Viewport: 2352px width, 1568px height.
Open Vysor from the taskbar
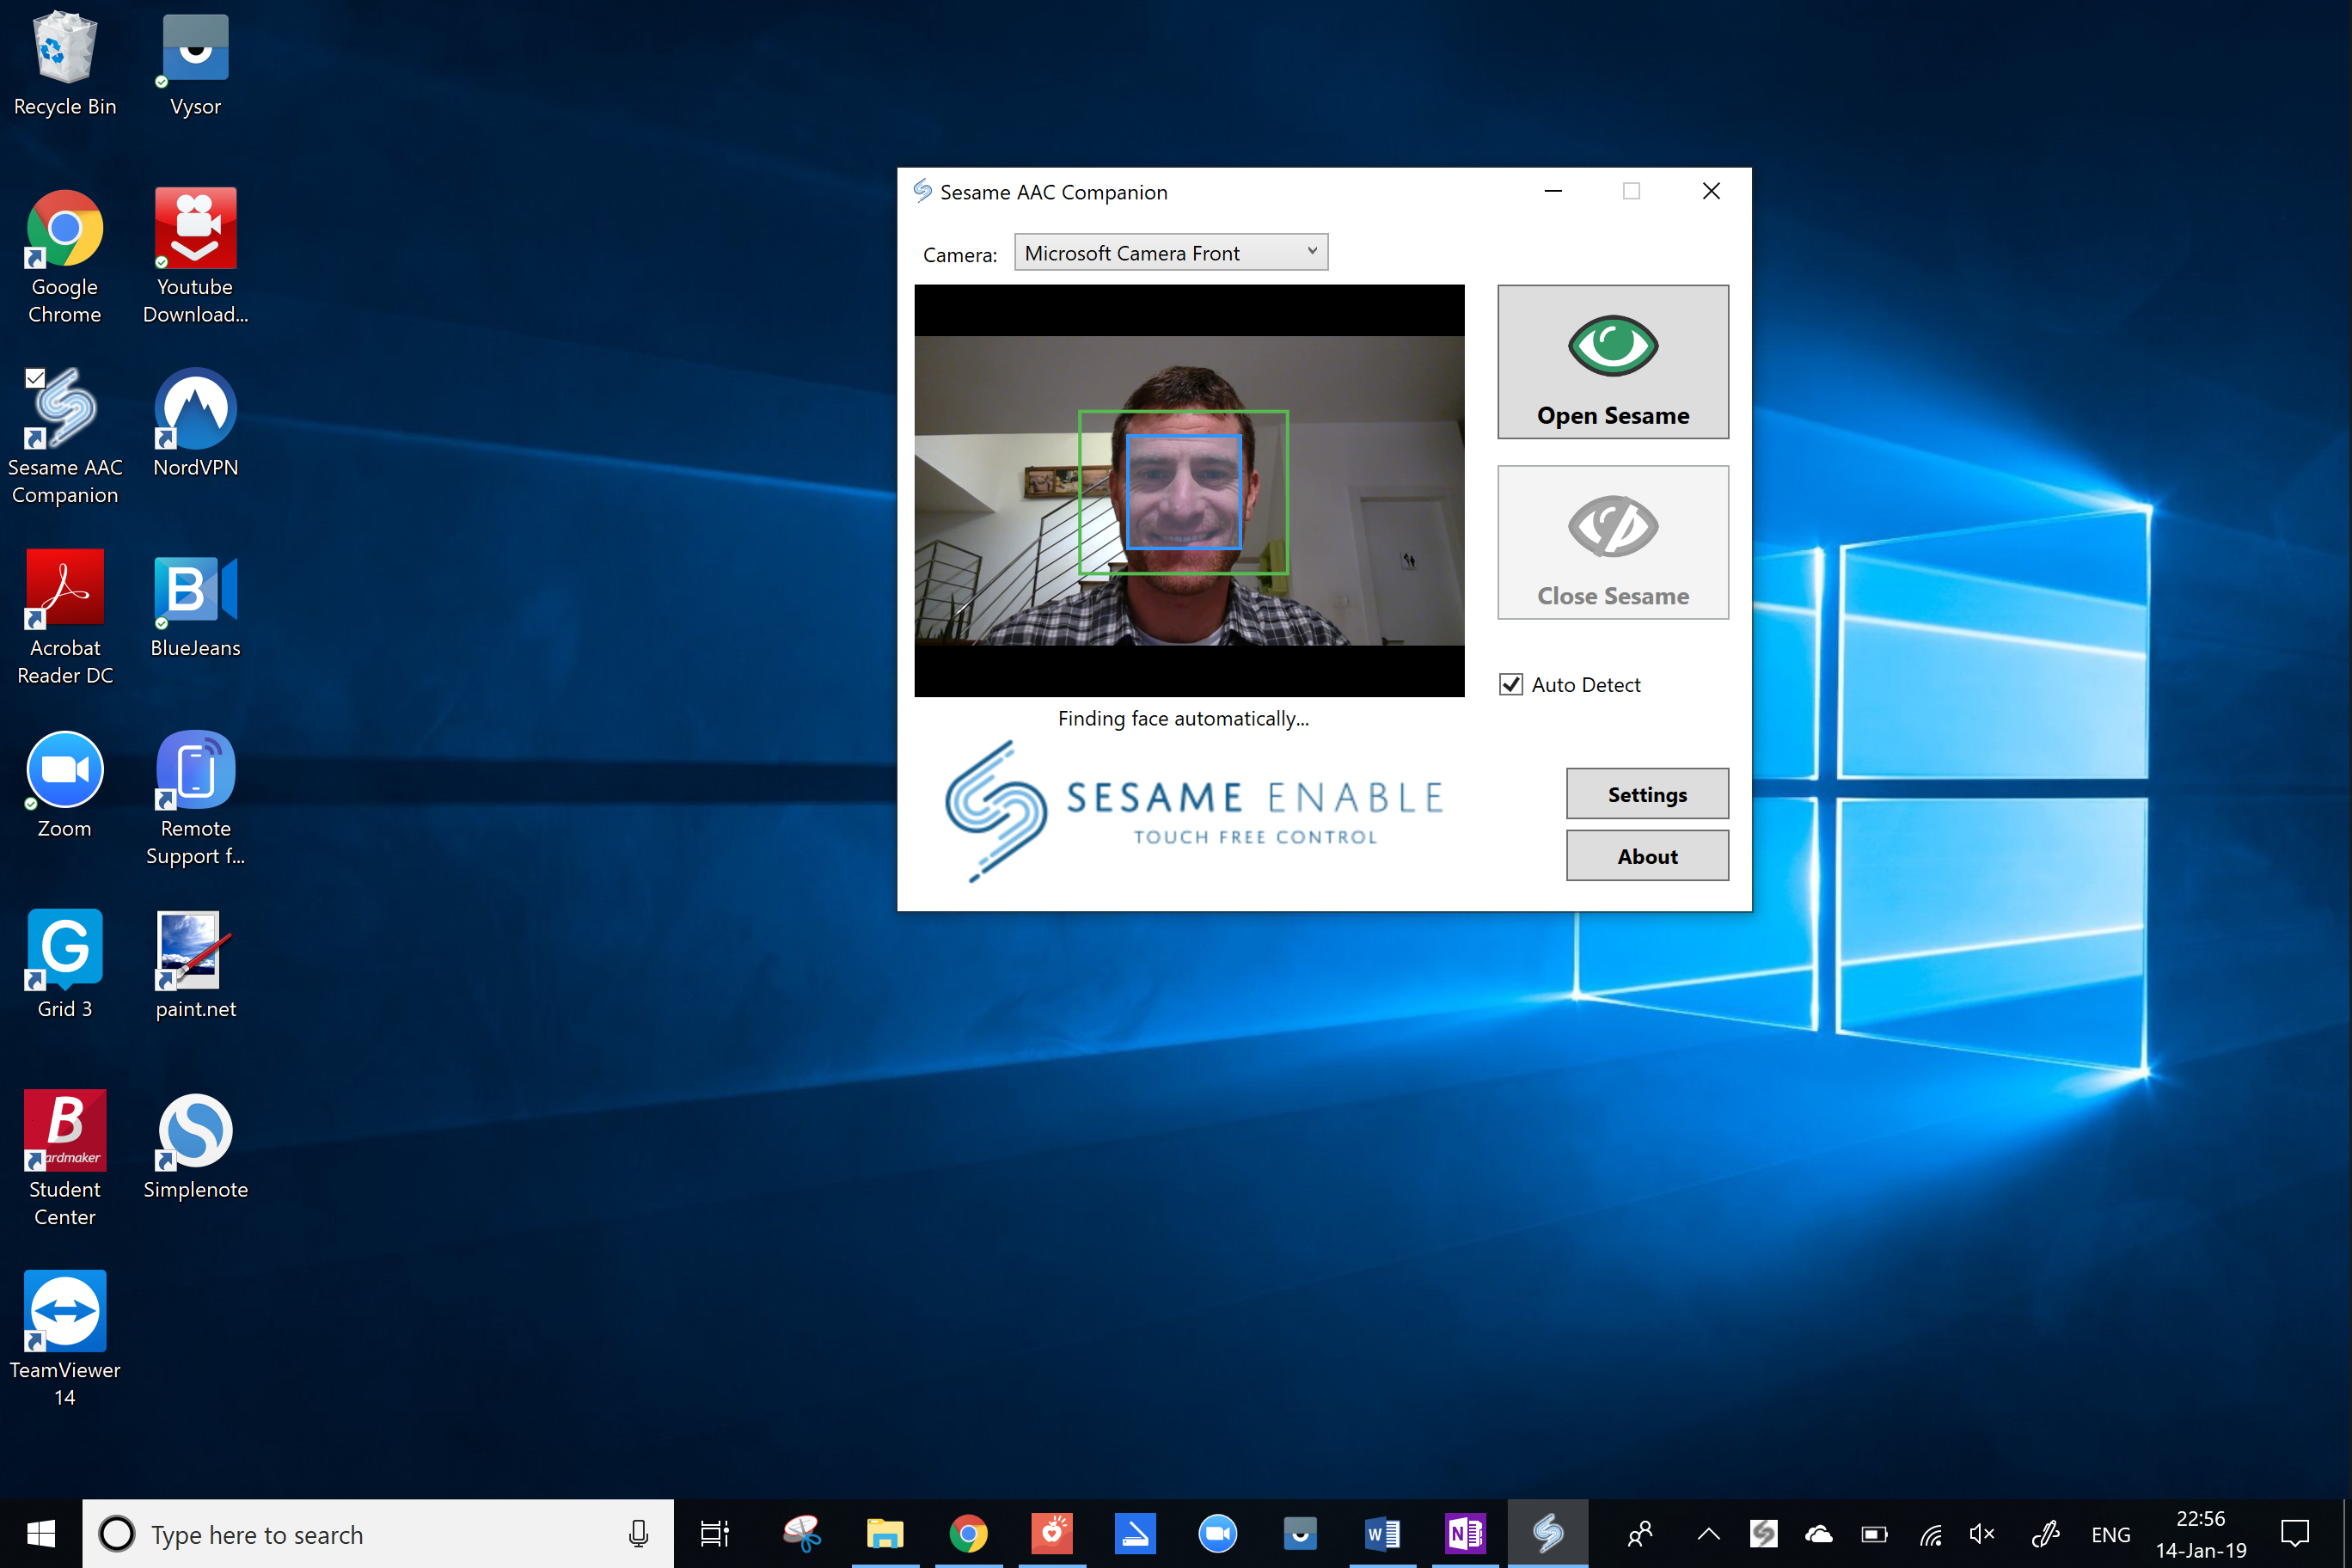(1300, 1533)
